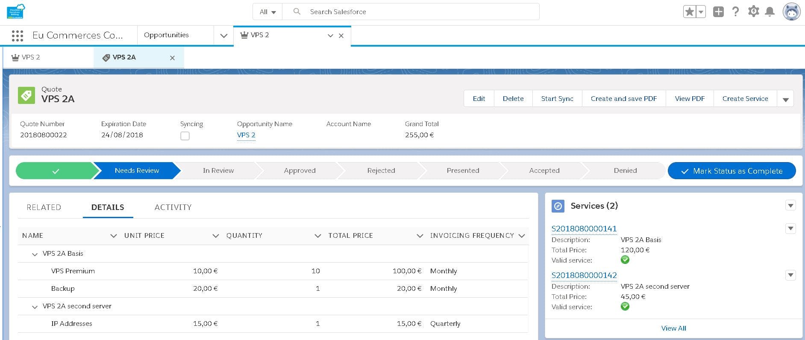The height and width of the screenshot is (340, 805).
Task: Select the Accepted path stage
Action: (544, 171)
